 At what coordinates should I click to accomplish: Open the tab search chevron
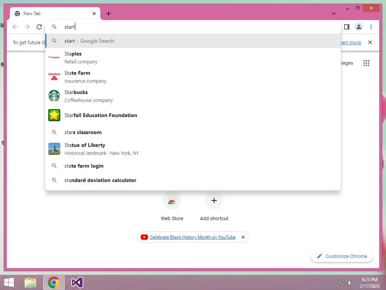[334, 14]
